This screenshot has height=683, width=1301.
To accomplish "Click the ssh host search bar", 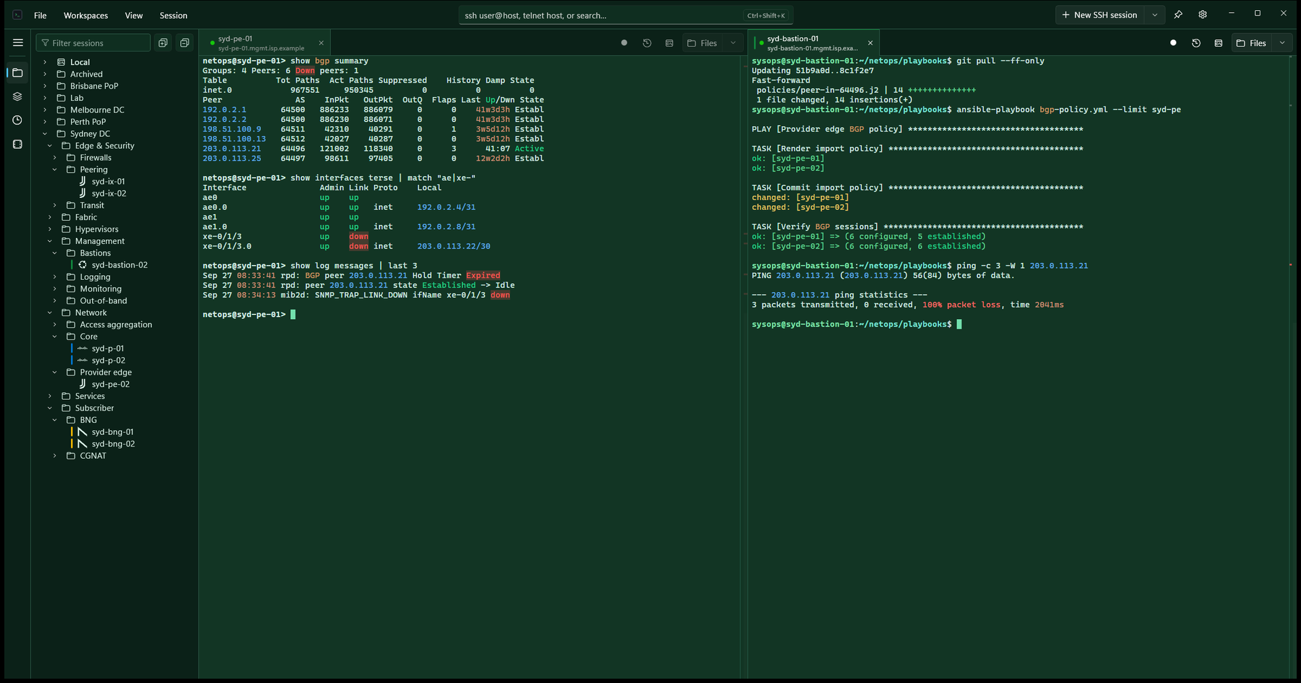I will coord(625,15).
